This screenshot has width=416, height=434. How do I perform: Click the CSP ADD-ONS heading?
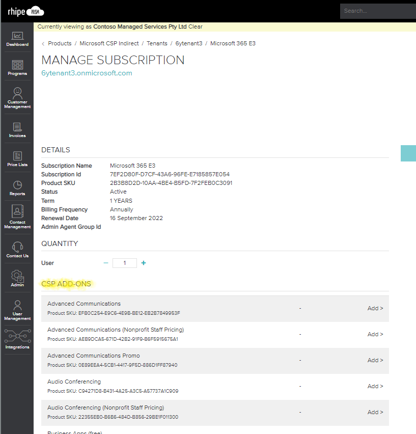pyautogui.click(x=66, y=284)
